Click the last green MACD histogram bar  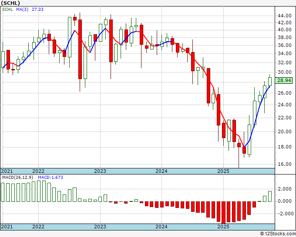click(x=270, y=196)
